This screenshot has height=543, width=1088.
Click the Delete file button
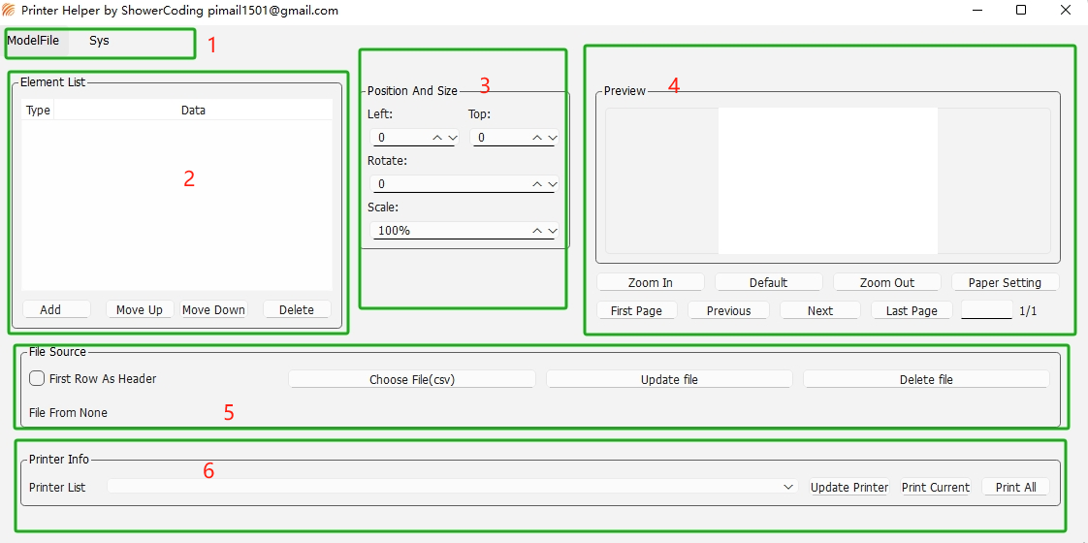click(926, 379)
